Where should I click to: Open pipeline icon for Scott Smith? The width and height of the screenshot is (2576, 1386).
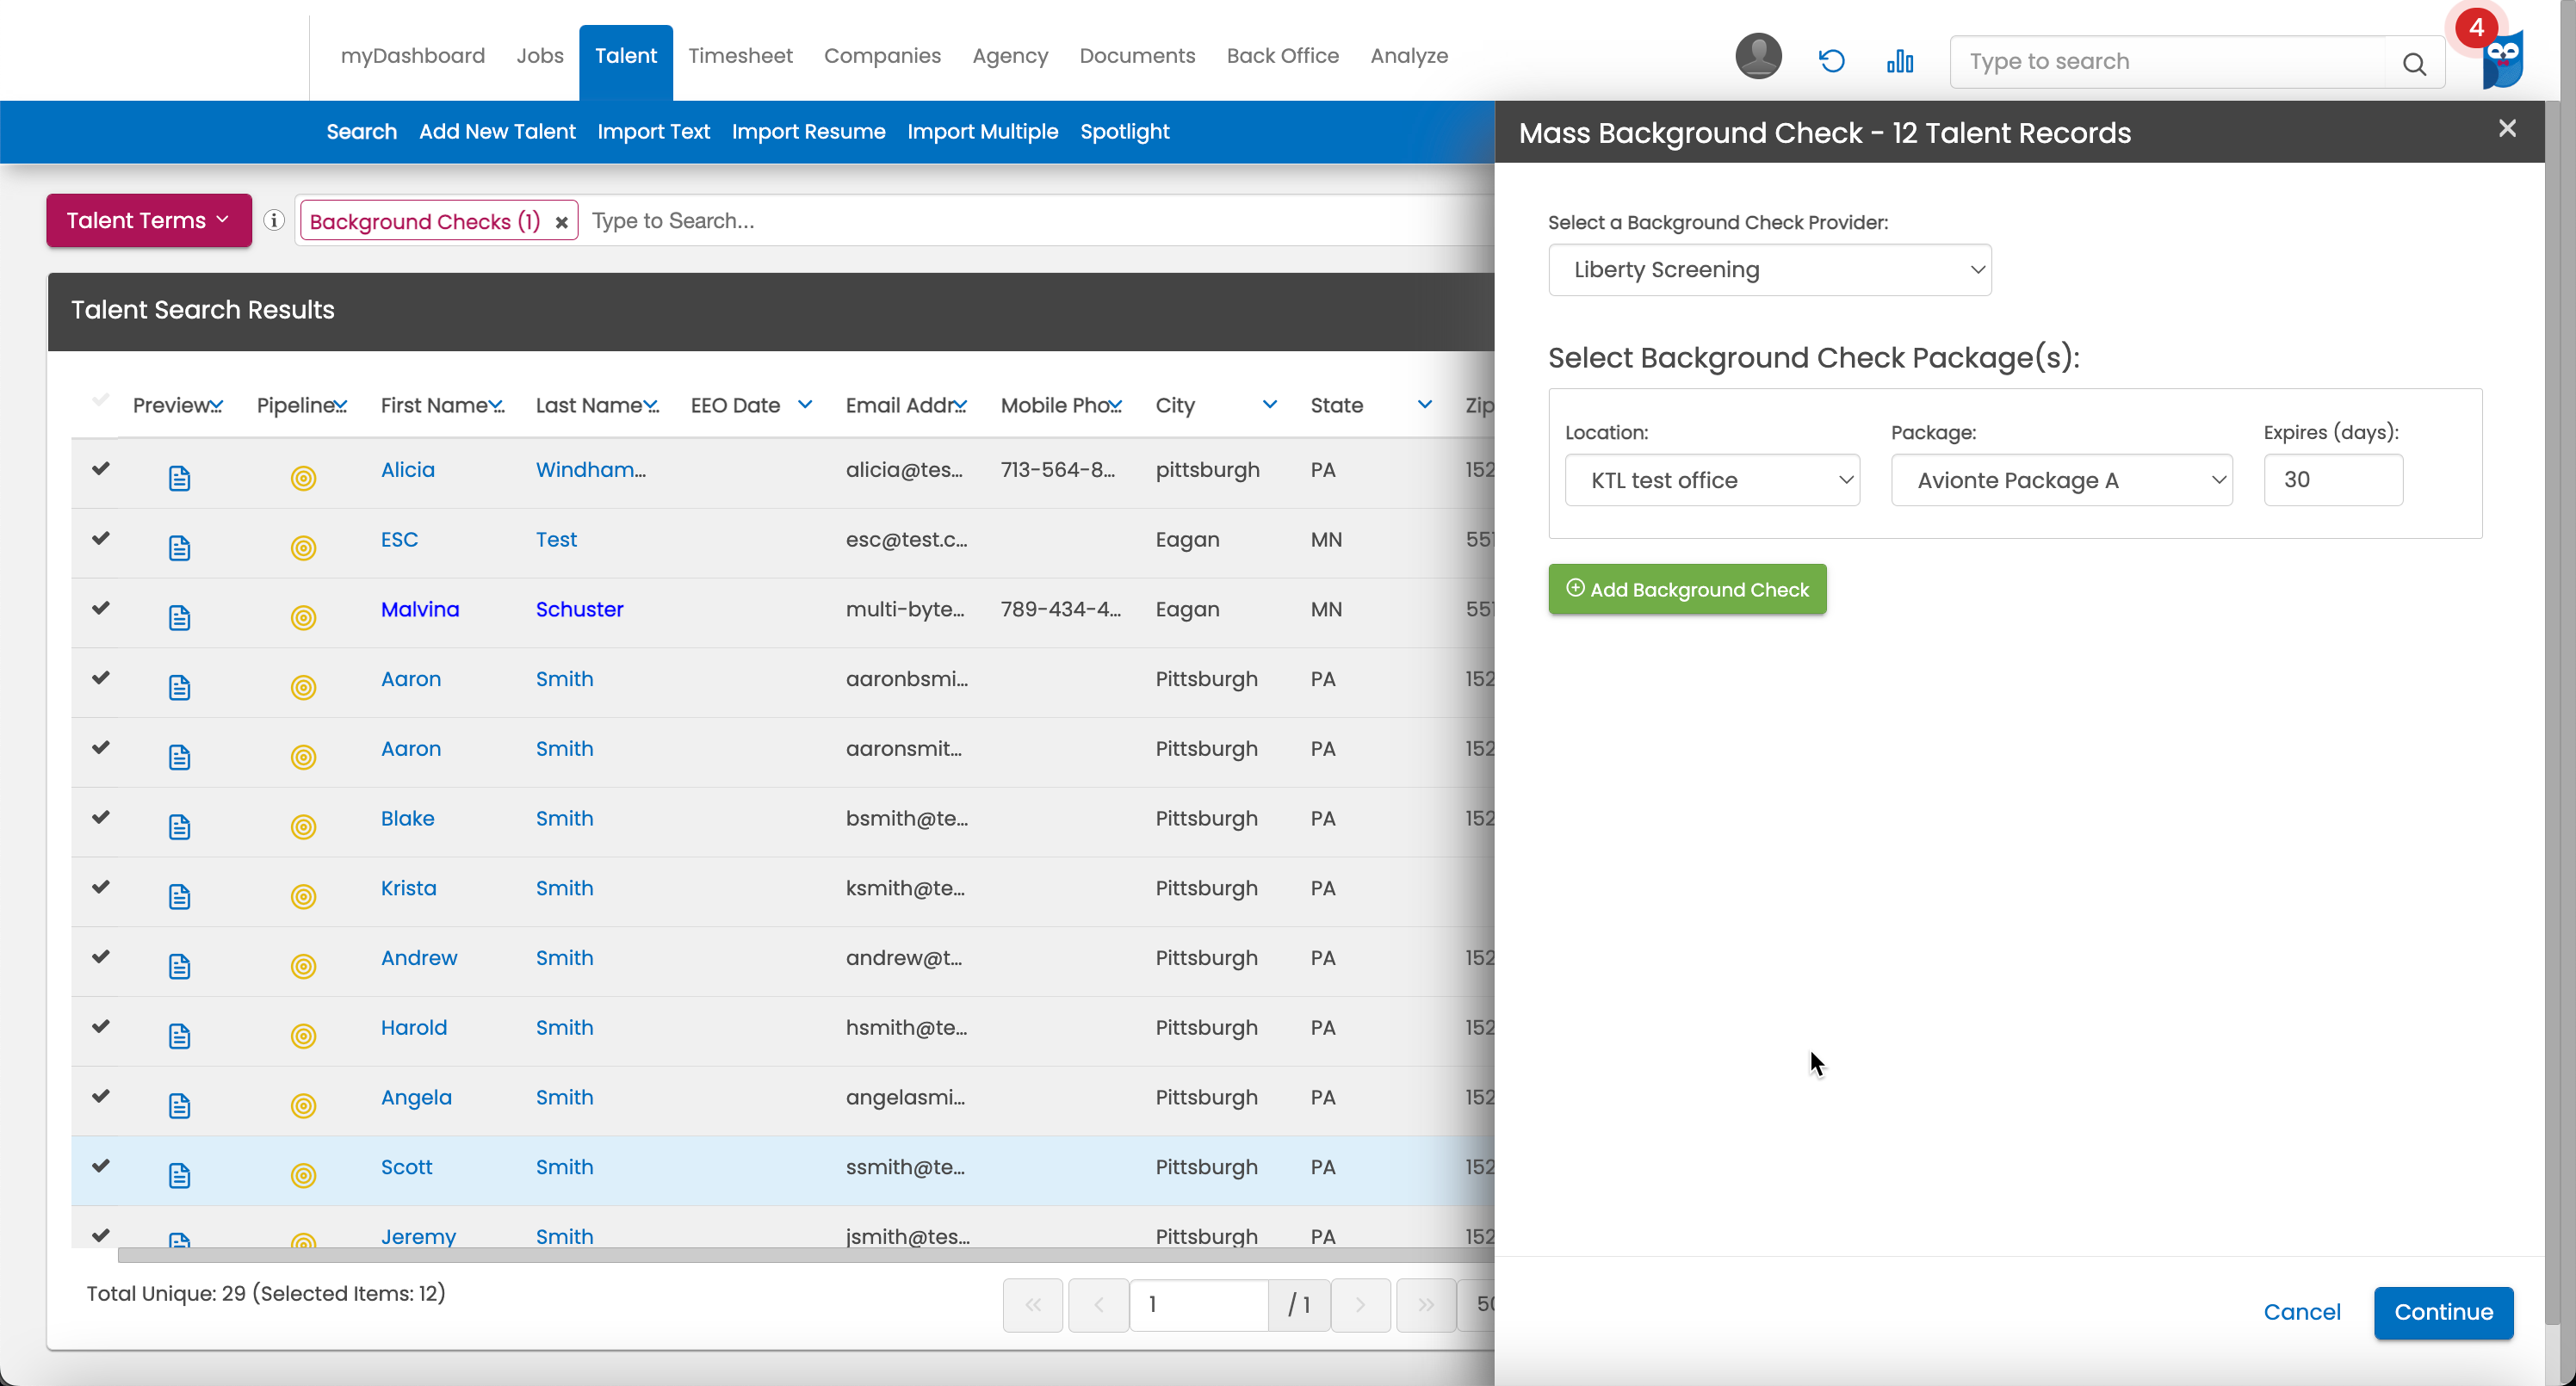(303, 1176)
